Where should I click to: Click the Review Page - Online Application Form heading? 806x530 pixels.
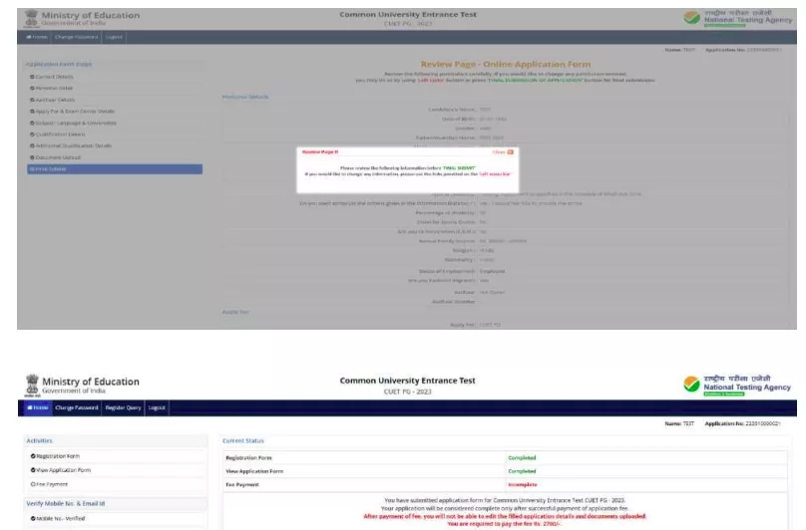[x=506, y=64]
